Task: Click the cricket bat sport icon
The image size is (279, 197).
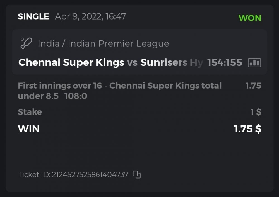Action: pos(26,43)
